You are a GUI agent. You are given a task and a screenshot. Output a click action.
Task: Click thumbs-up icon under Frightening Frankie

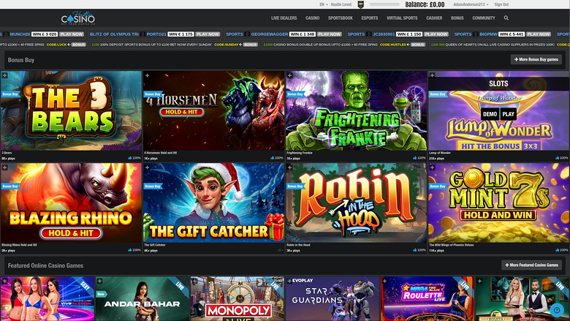(415, 158)
